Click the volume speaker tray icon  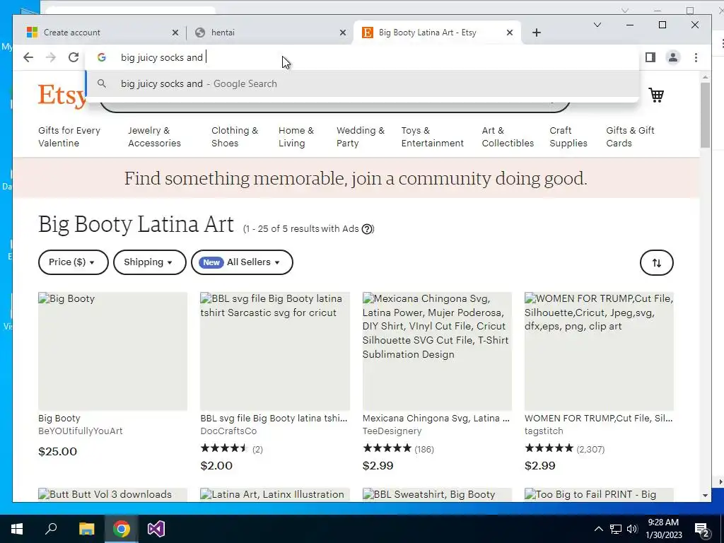(632, 529)
